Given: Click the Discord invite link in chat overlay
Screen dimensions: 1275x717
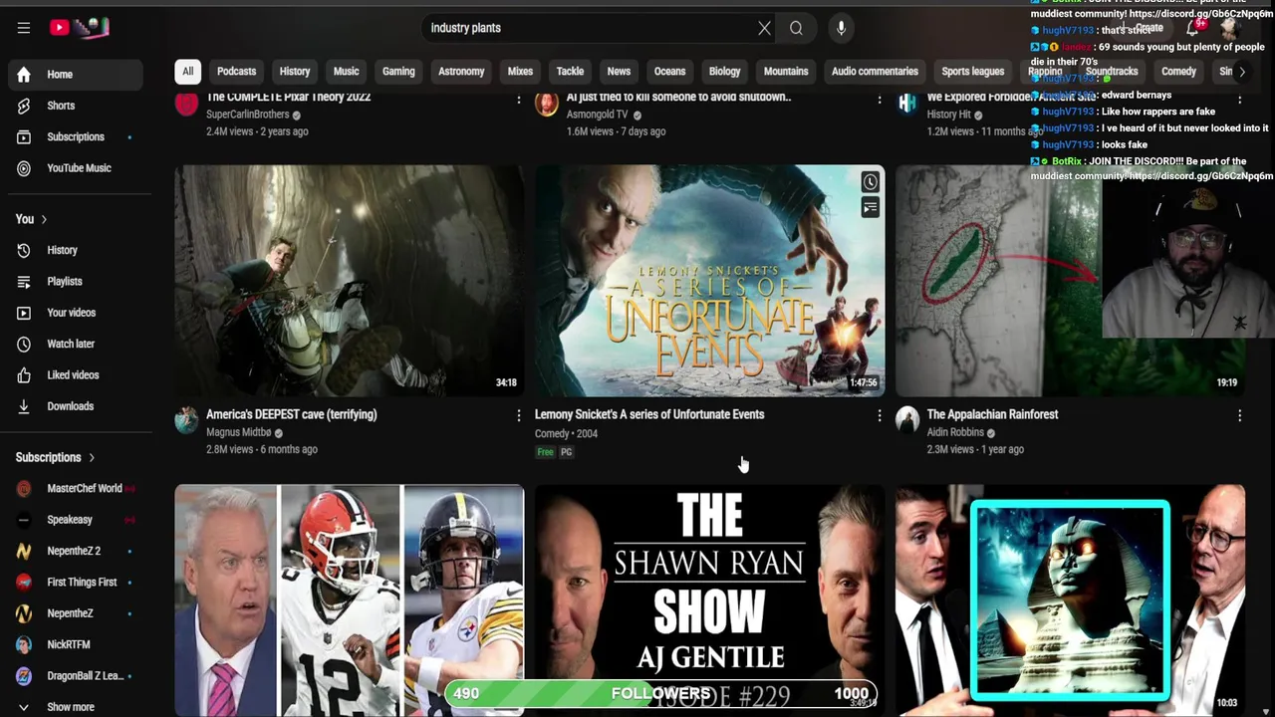Looking at the screenshot, I should click(1201, 176).
